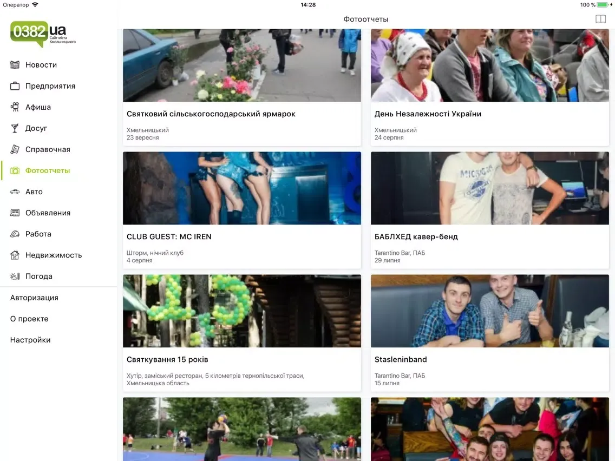Open the fair photo with flowers and car
Image resolution: width=615 pixels, height=461 pixels.
pos(241,65)
